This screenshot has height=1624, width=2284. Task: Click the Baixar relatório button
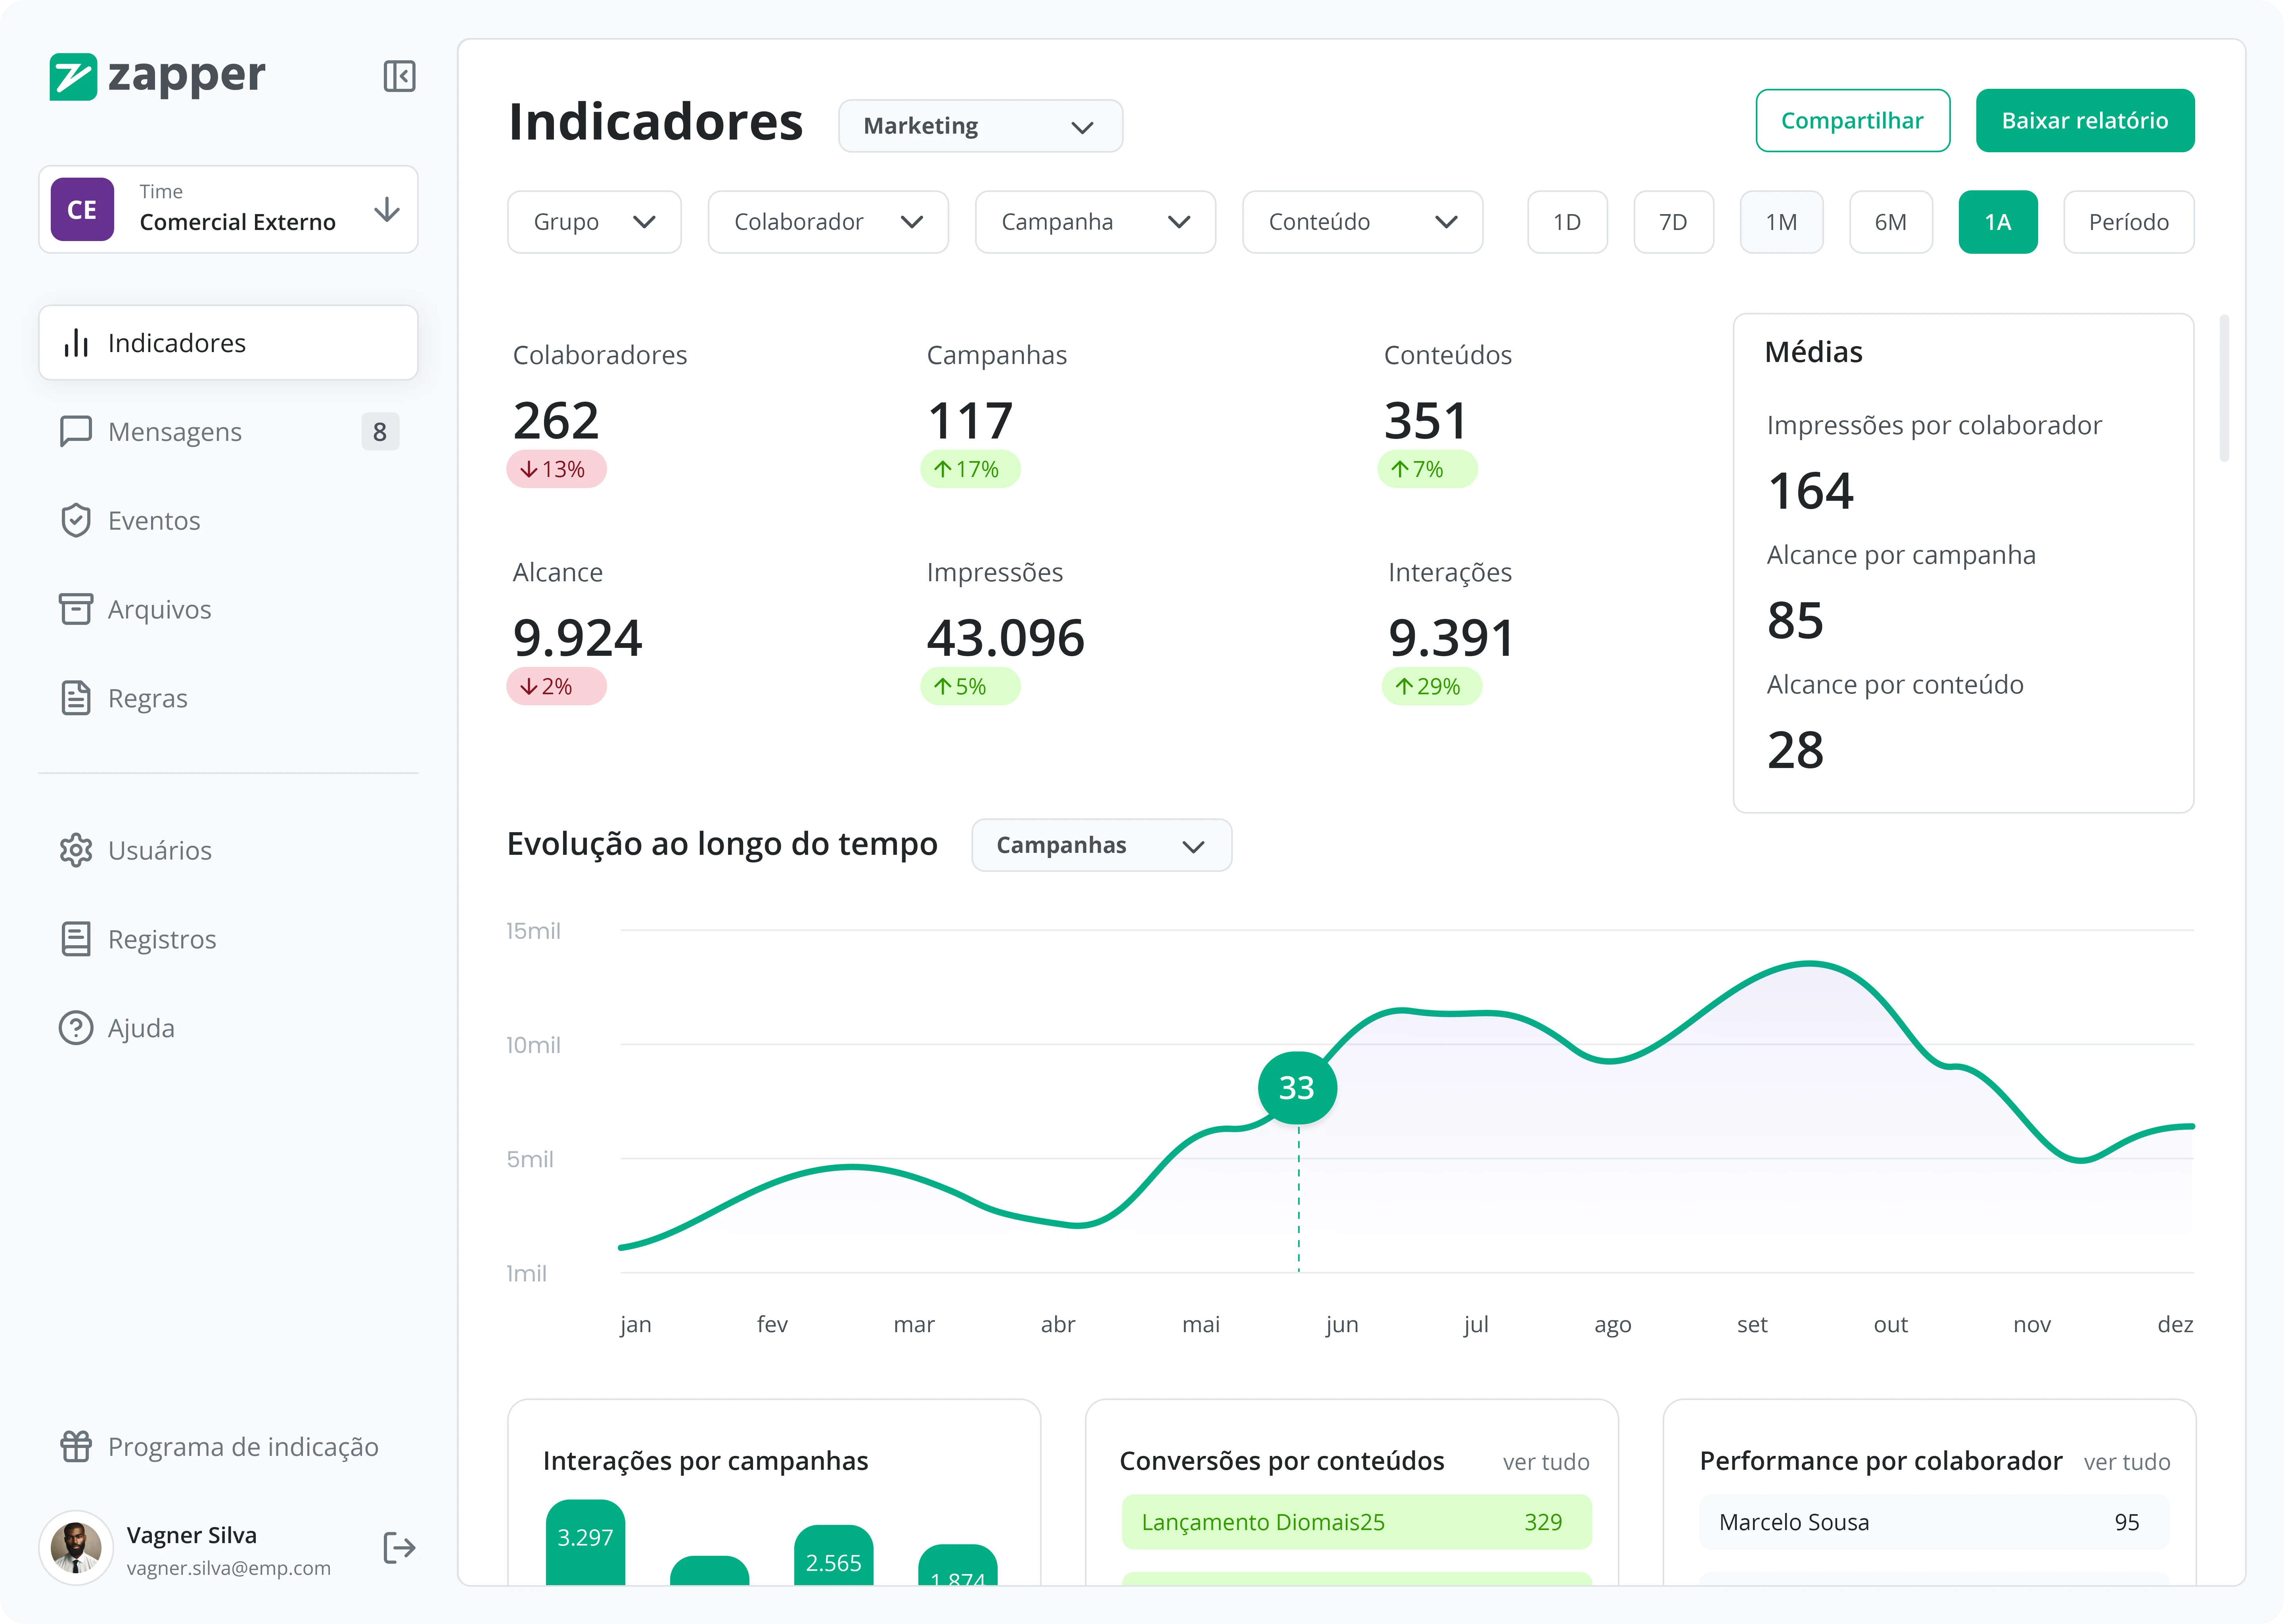tap(2084, 121)
